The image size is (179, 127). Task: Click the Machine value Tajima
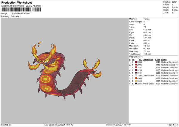[146, 19]
